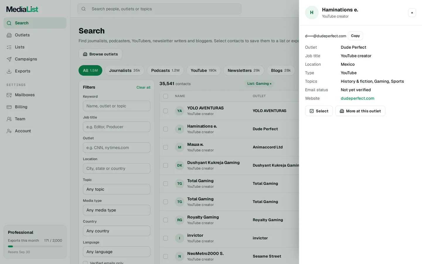Click the Exports download icon

pyautogui.click(x=9, y=71)
